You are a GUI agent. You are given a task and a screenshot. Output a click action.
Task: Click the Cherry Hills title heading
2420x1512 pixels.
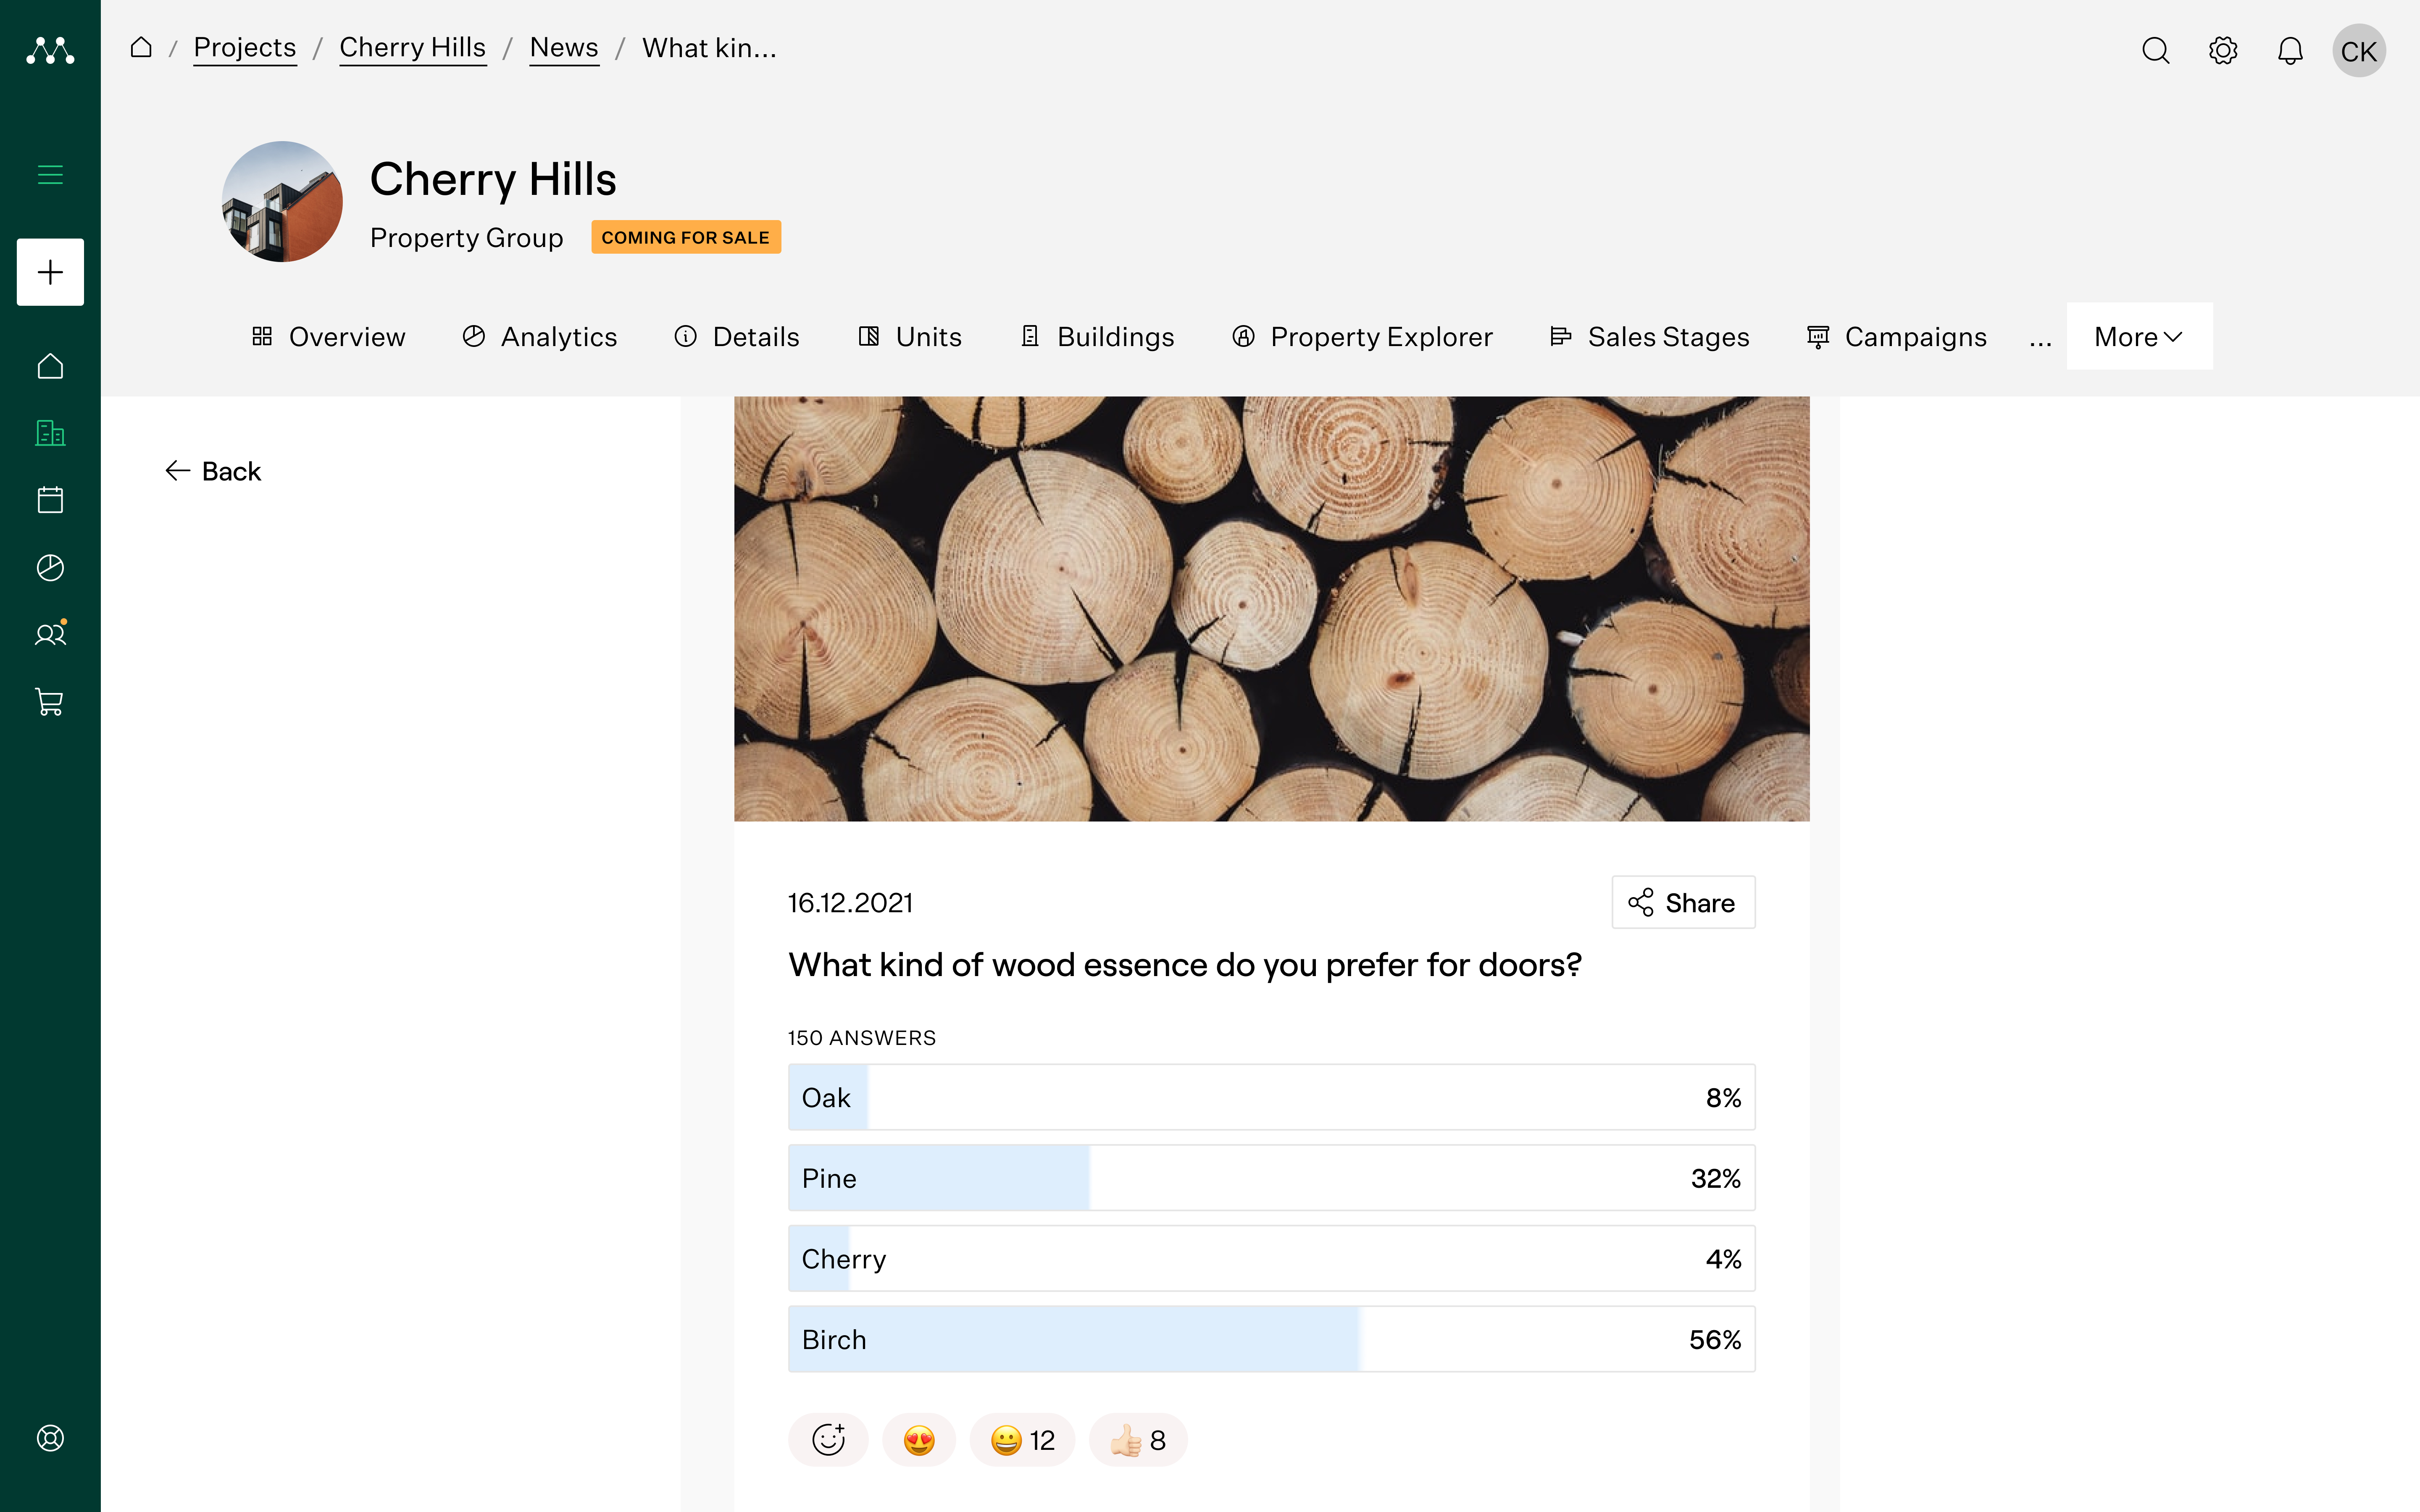tap(493, 180)
